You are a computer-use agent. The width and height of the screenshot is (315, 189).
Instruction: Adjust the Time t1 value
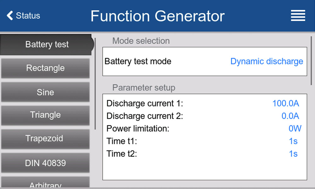[x=293, y=141]
